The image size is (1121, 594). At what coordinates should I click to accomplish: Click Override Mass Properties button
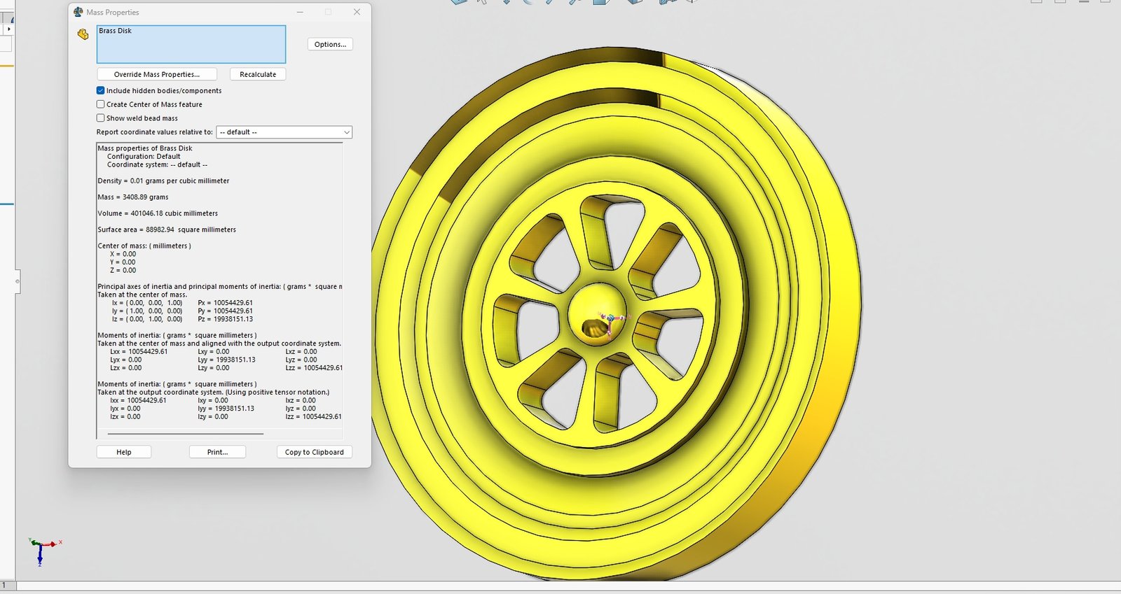click(156, 74)
